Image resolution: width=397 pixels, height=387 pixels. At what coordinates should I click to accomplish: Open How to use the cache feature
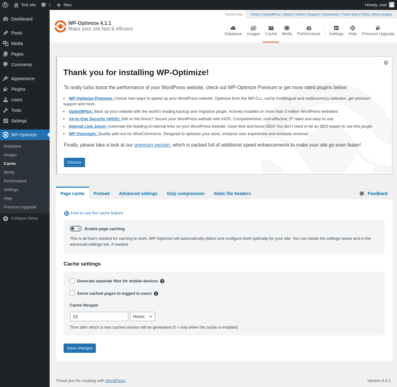(94, 213)
